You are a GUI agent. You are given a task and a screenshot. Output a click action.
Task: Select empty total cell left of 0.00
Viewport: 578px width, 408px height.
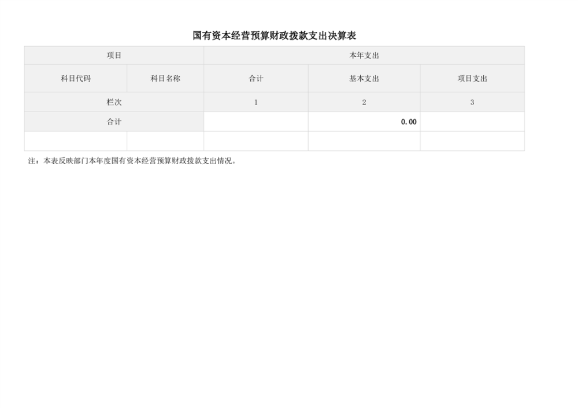[256, 122]
